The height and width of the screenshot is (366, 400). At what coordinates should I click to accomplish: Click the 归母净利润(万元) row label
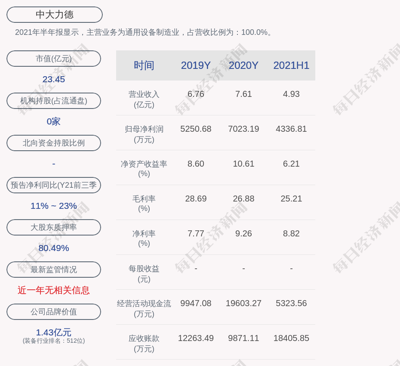(x=144, y=134)
